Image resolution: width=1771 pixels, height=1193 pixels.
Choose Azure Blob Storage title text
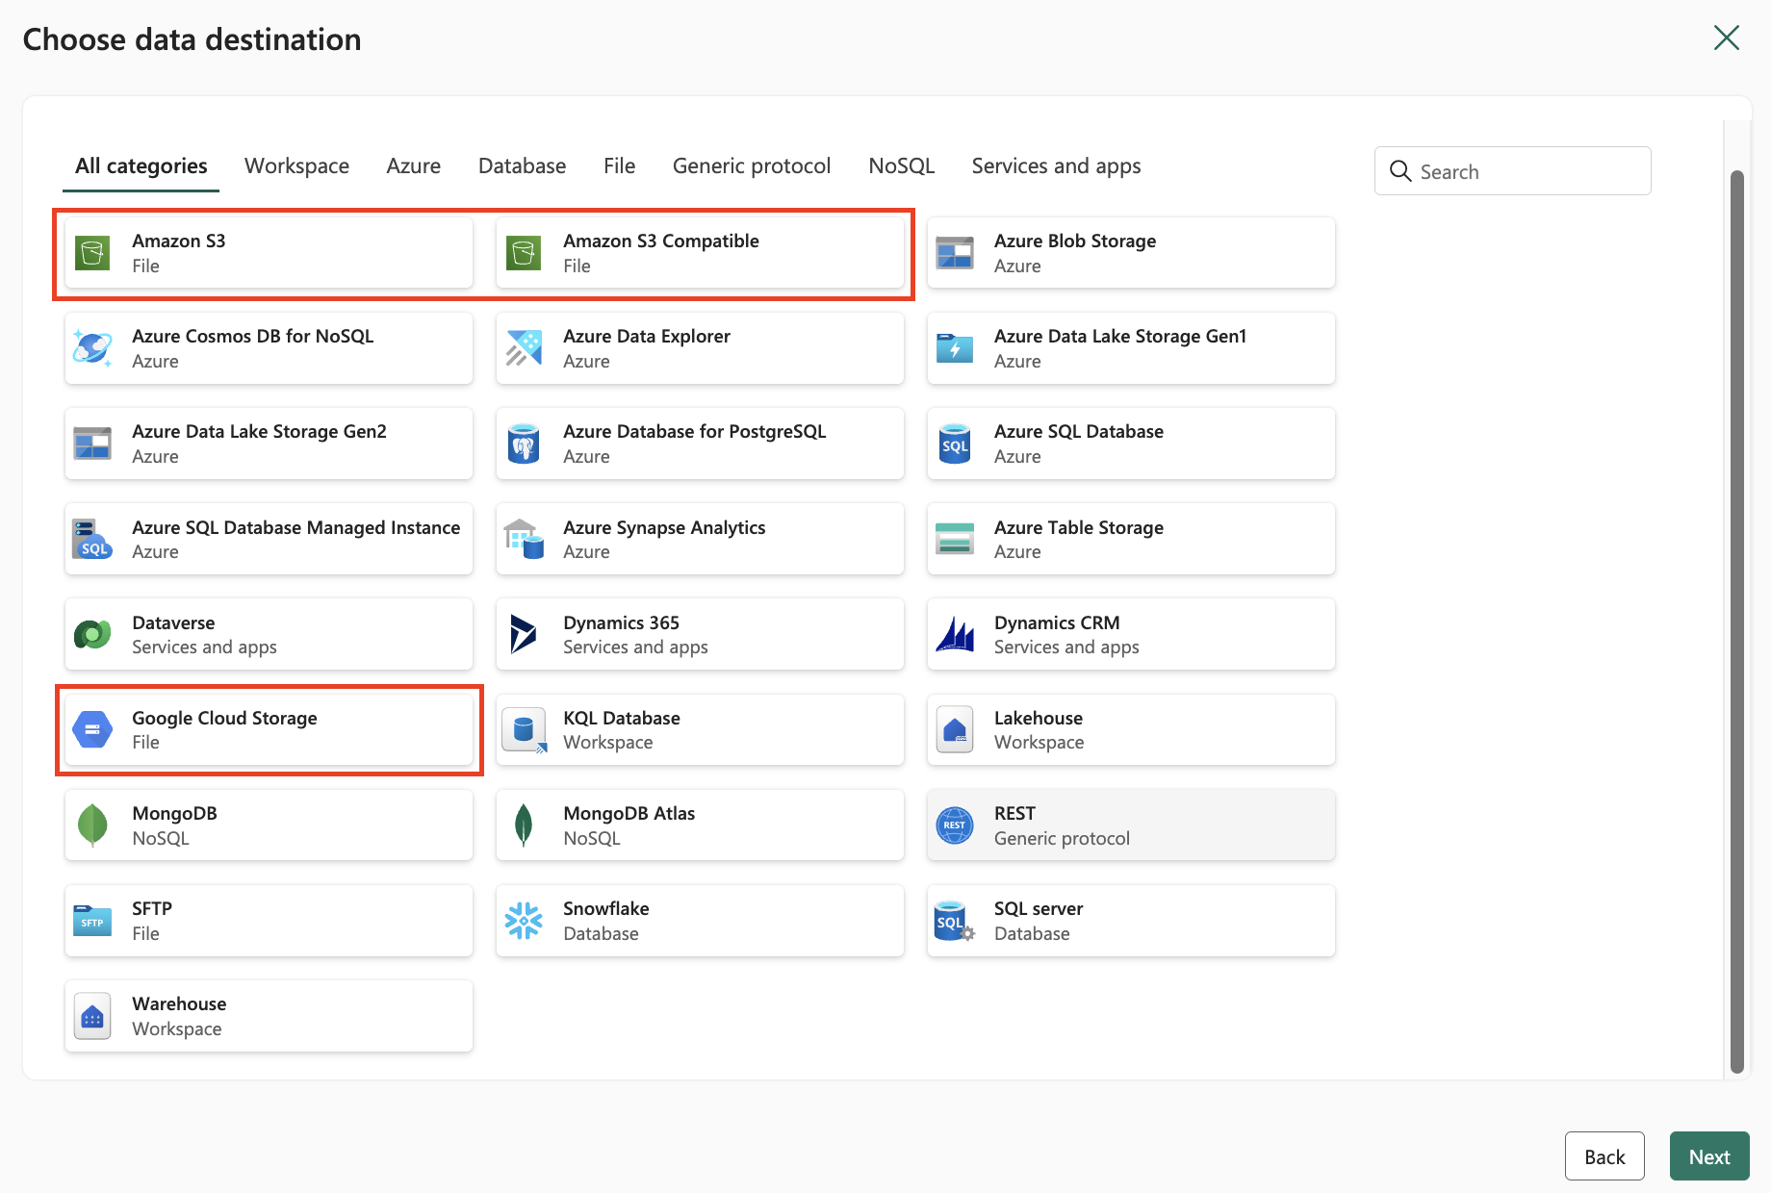tap(1075, 241)
